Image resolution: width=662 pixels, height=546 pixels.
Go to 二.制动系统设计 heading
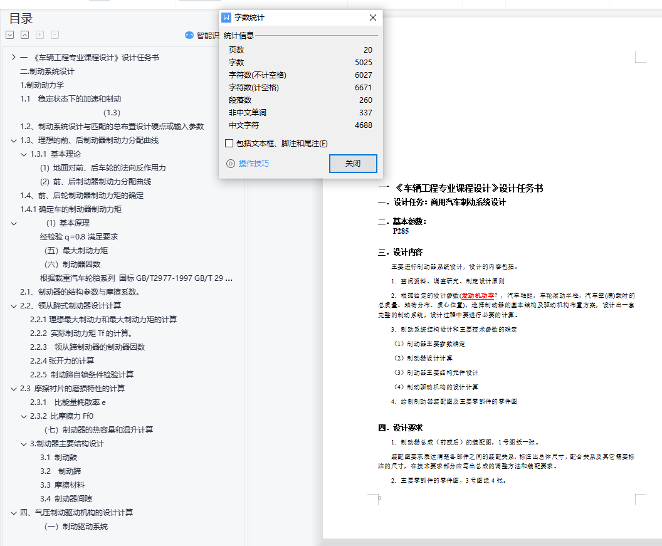47,71
